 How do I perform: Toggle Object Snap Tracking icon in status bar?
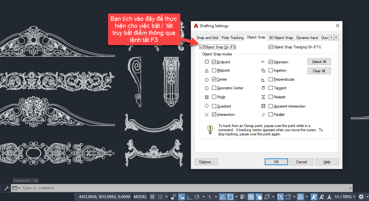click(x=222, y=197)
